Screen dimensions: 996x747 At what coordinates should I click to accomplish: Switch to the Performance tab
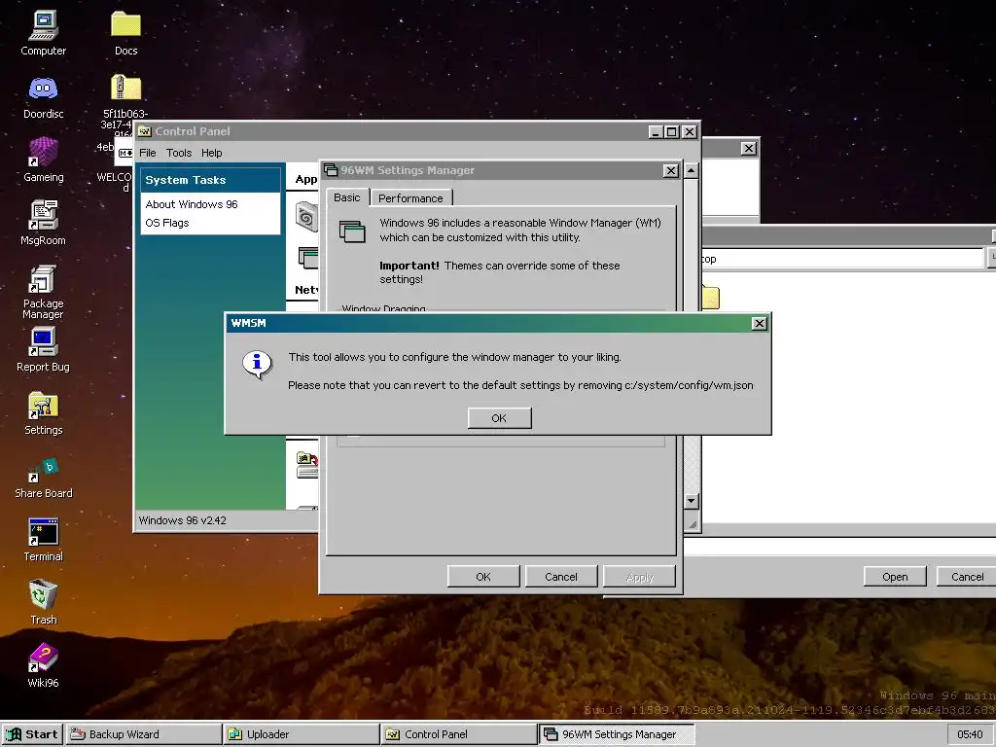(x=410, y=198)
